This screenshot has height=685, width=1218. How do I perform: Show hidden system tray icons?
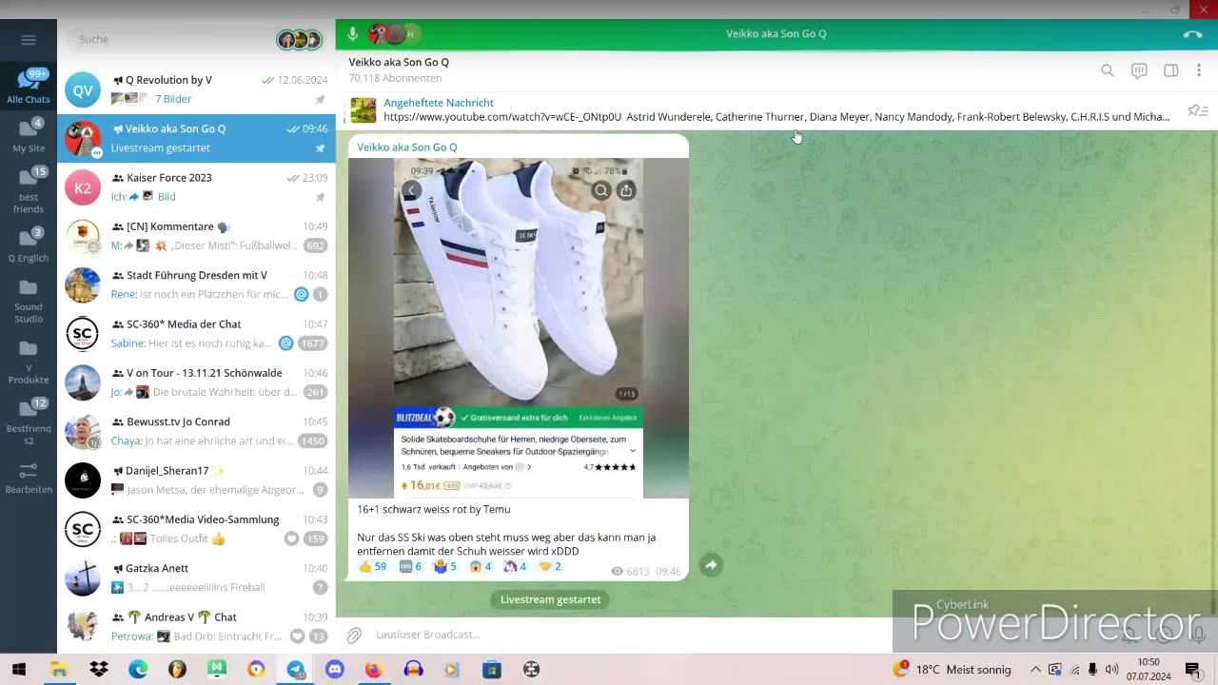pyautogui.click(x=1035, y=670)
